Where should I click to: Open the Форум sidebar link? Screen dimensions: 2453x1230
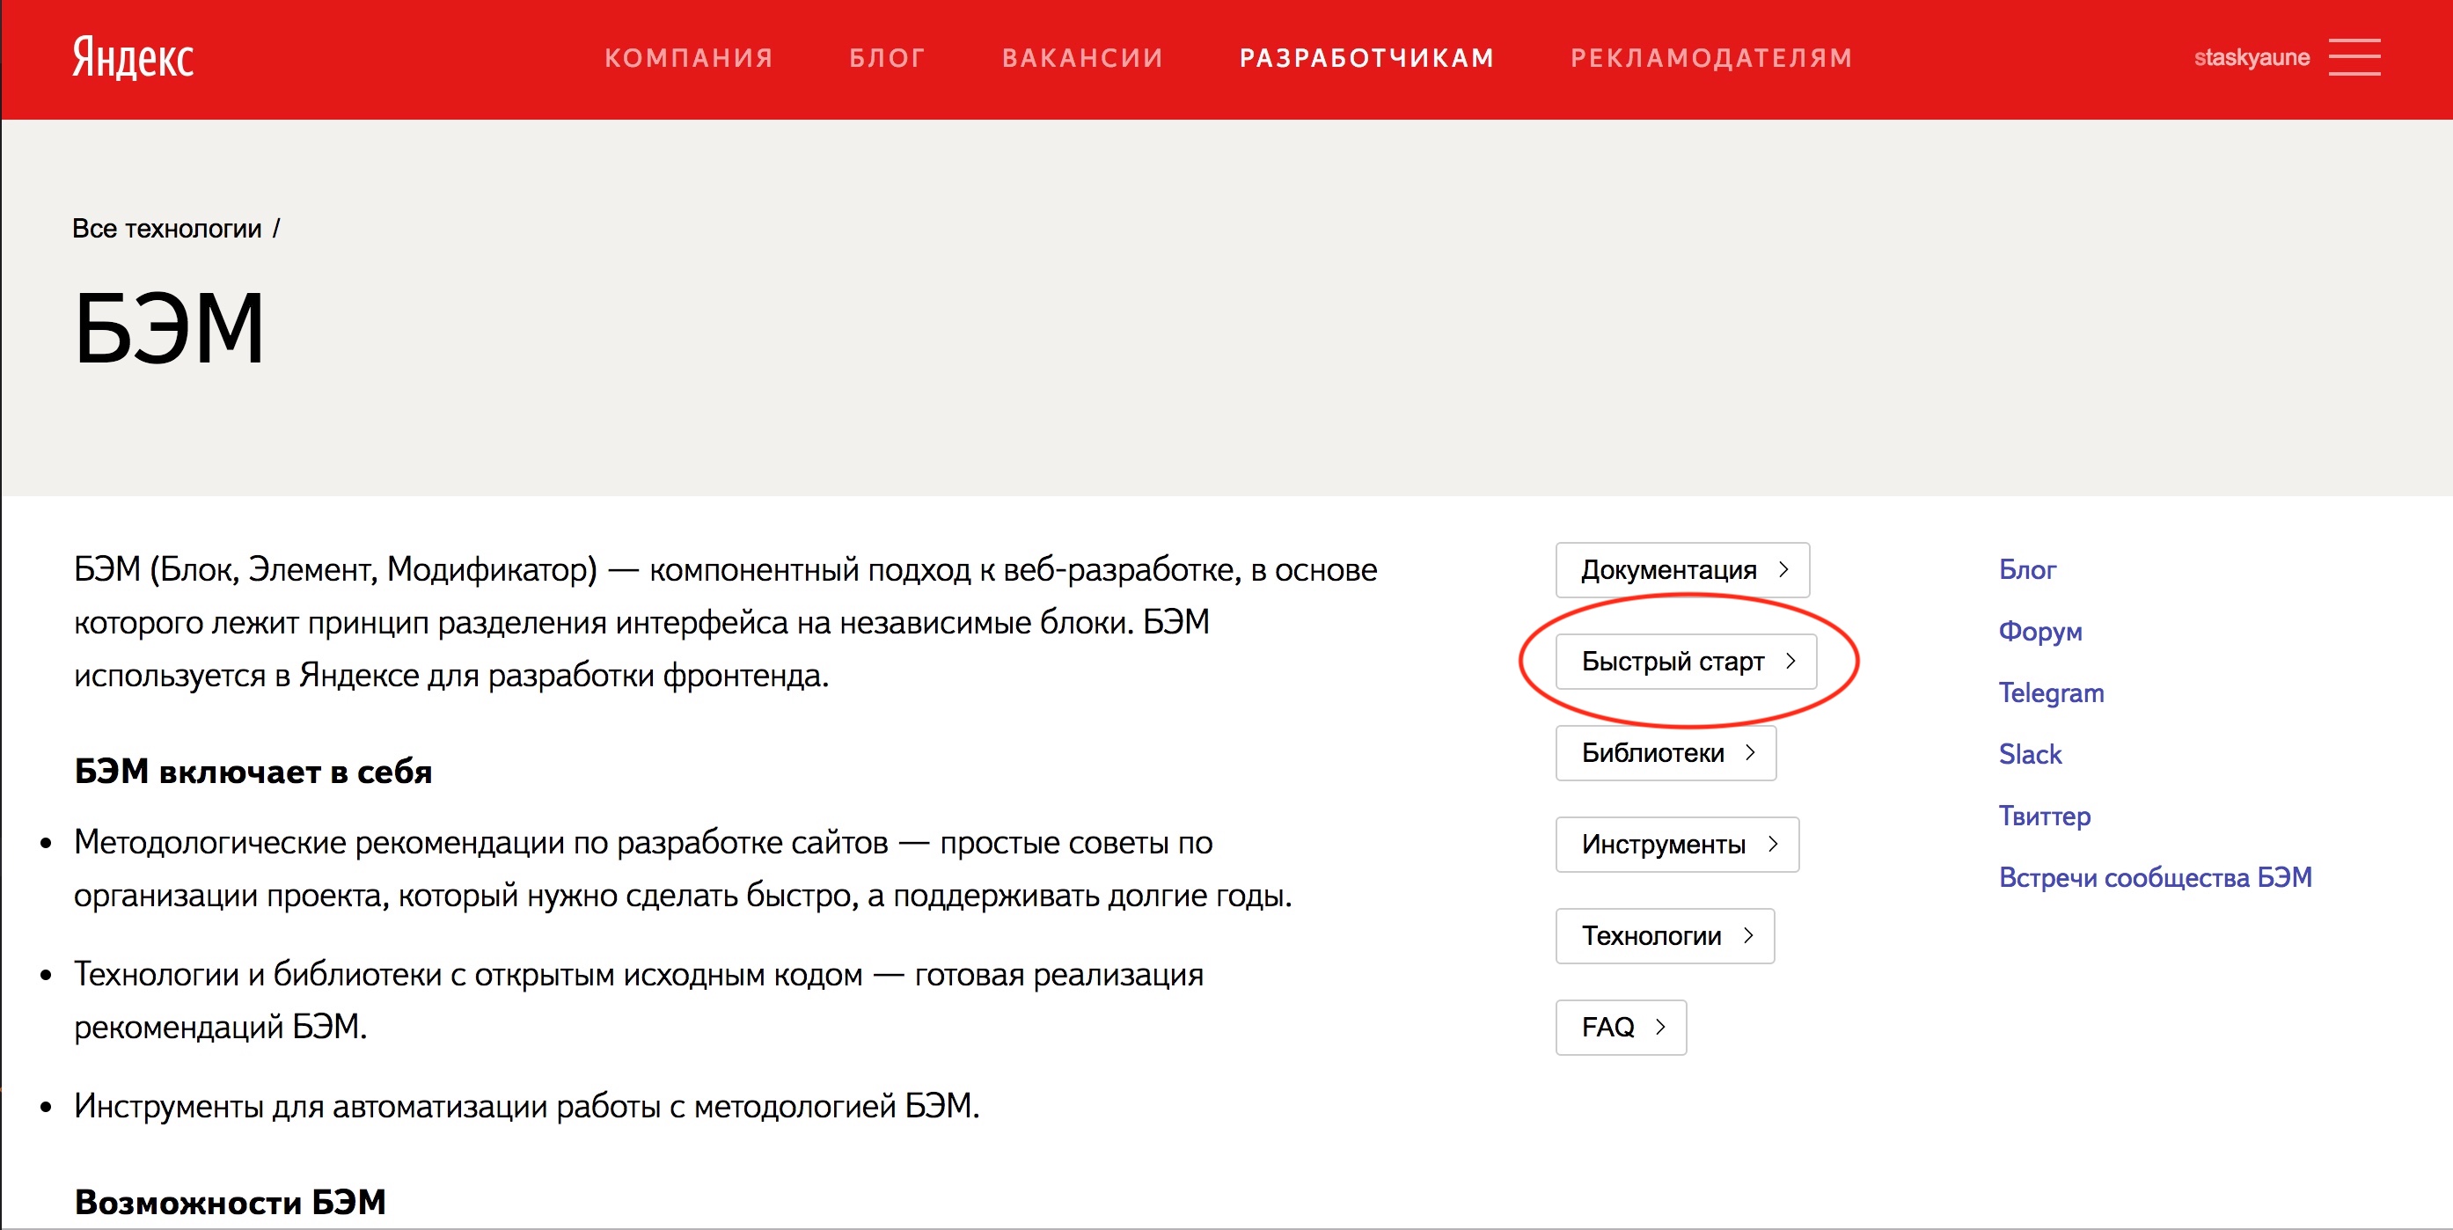2039,630
